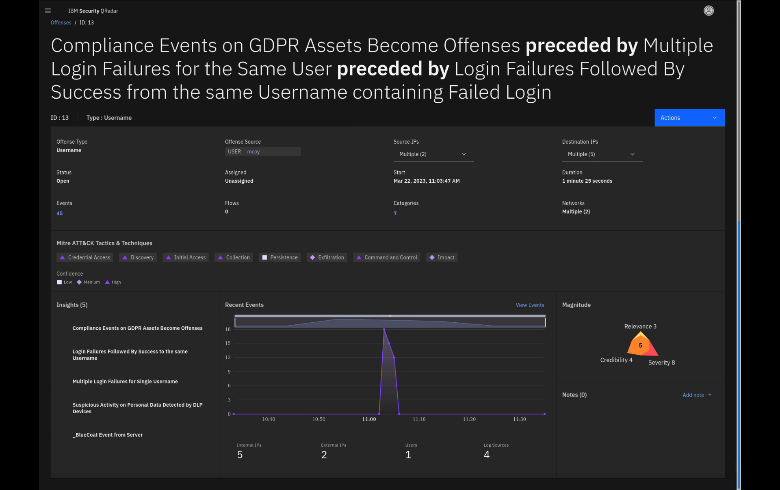Click the Impact tactic tag
This screenshot has height=490, width=780.
(442, 257)
